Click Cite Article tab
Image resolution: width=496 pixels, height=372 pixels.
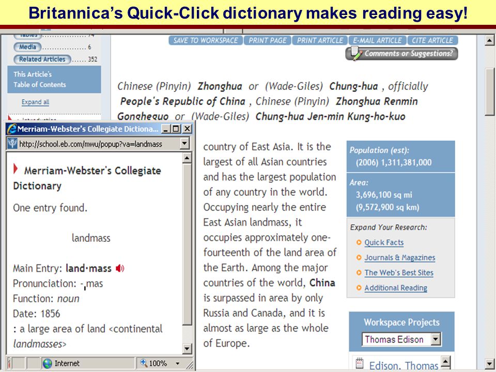[x=432, y=40]
